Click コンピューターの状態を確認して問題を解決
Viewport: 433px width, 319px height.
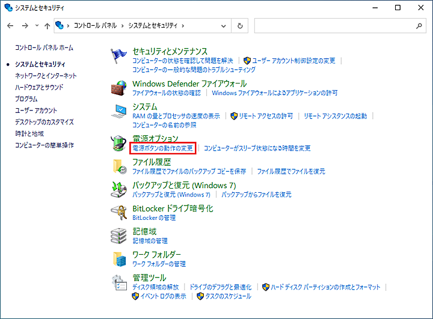(183, 61)
